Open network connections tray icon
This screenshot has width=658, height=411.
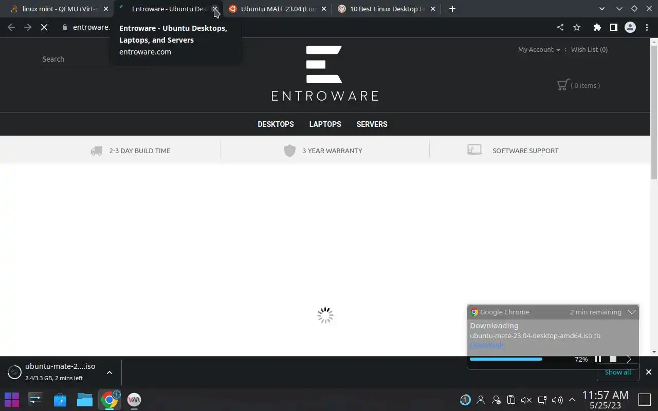pyautogui.click(x=542, y=400)
